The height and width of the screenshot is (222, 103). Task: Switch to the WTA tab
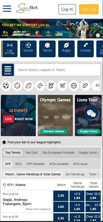(19, 164)
